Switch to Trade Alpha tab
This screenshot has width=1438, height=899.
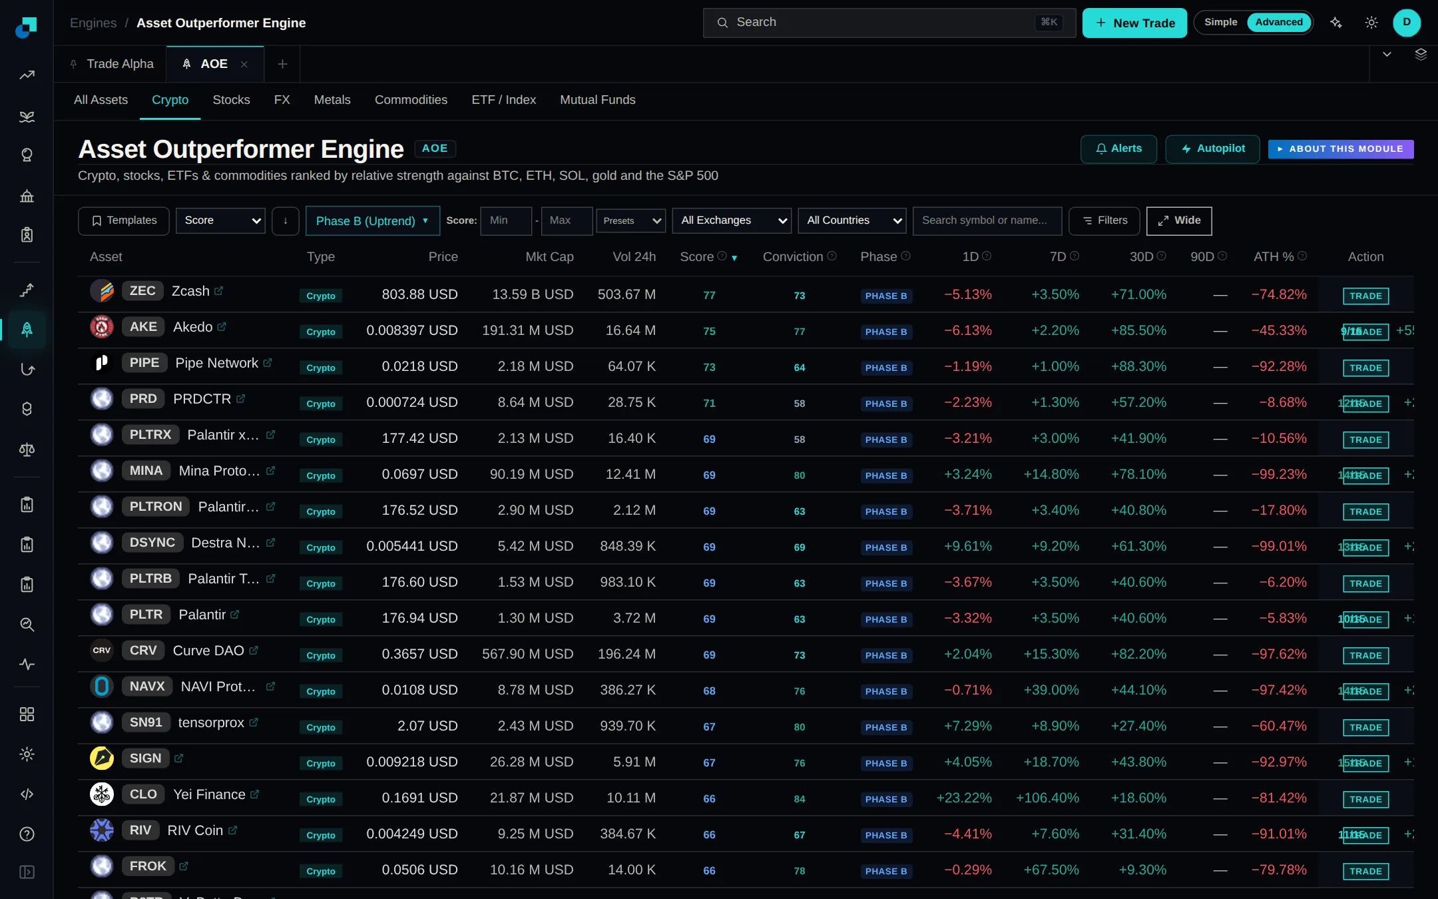(x=111, y=64)
